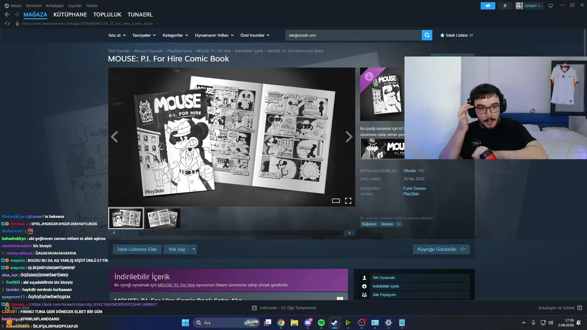
Task: Open the Arkadaşlar ve Sohbet chat icon
Action: 580,308
